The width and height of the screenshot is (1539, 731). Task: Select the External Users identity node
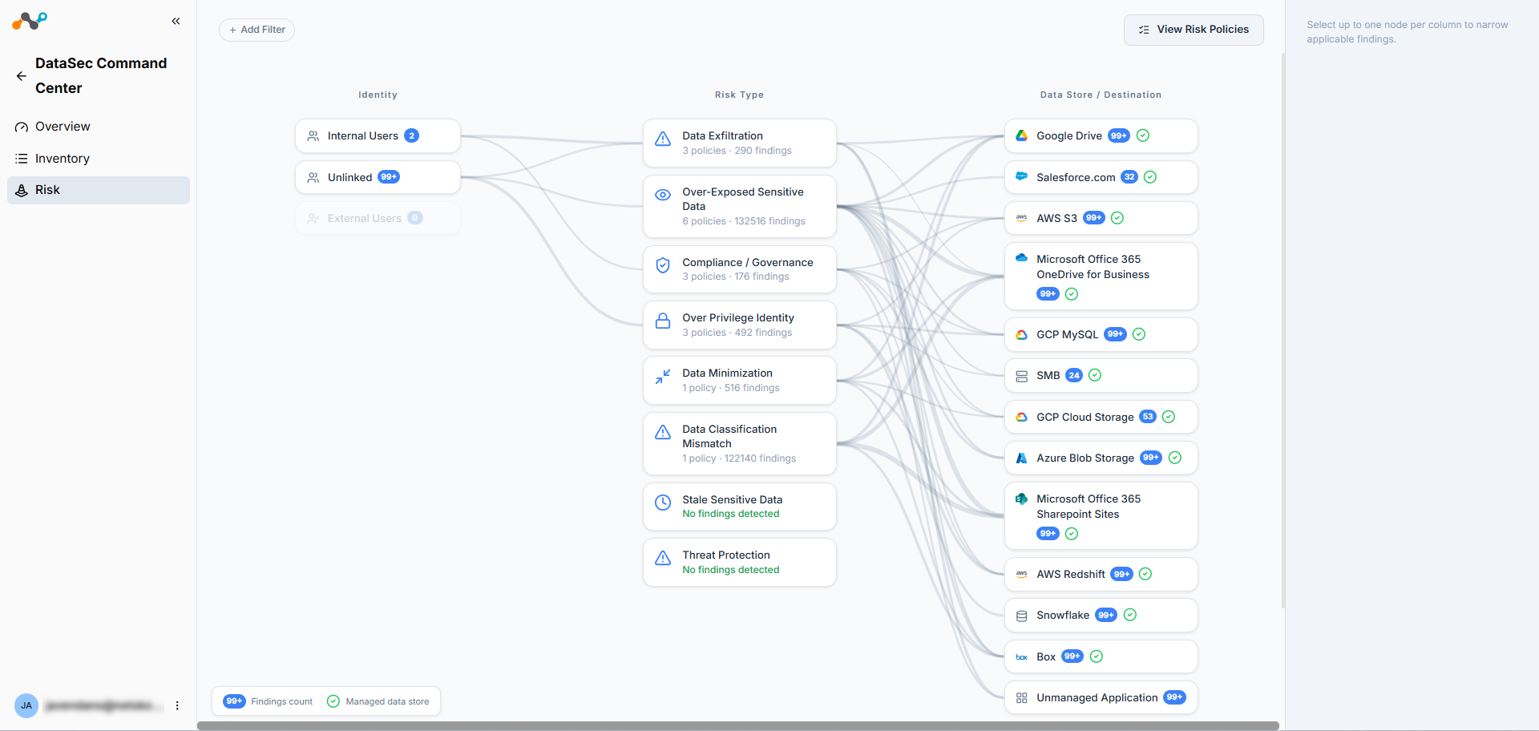pyautogui.click(x=378, y=218)
